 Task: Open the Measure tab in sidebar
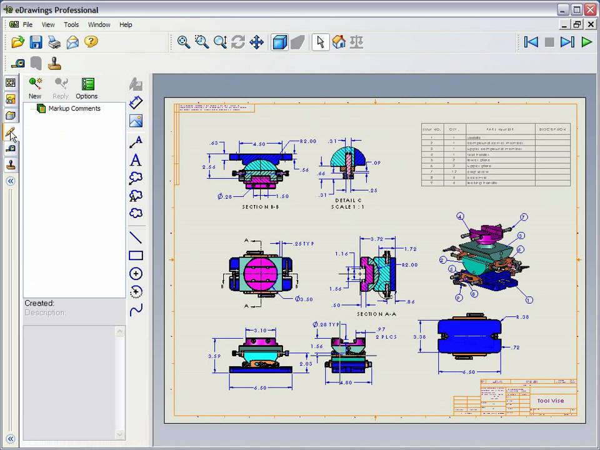[x=11, y=148]
